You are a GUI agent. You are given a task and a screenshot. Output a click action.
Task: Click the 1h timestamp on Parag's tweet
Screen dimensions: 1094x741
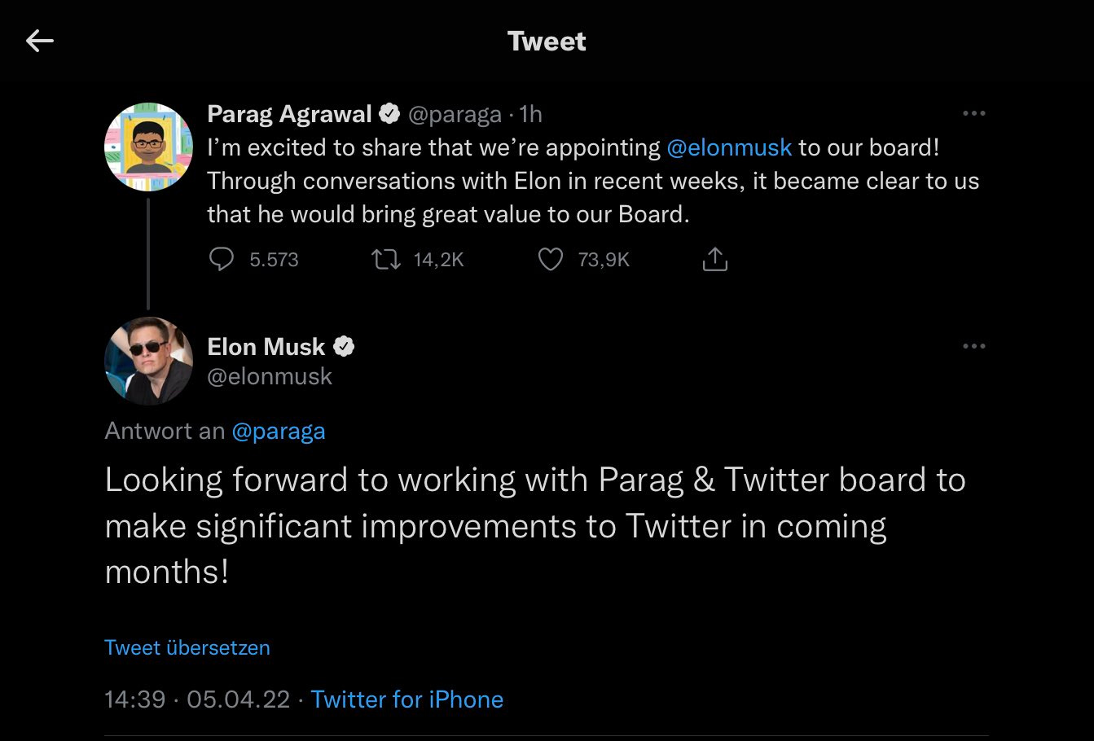(531, 115)
